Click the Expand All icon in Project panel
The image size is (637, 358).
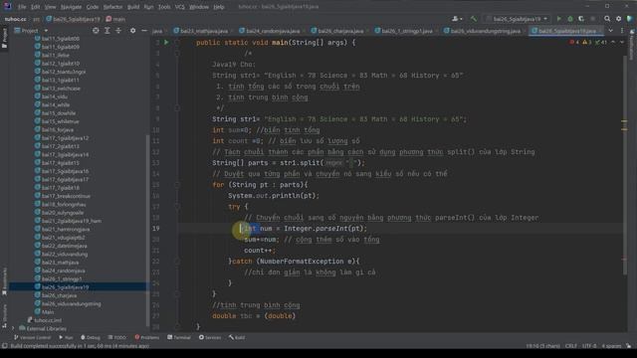coord(107,31)
